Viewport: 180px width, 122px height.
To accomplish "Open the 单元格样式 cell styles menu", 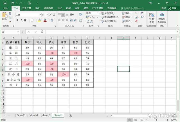I will [109, 21].
